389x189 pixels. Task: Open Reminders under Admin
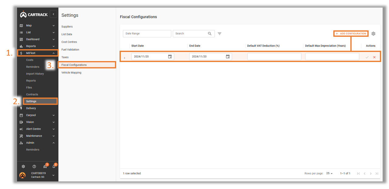point(33,150)
